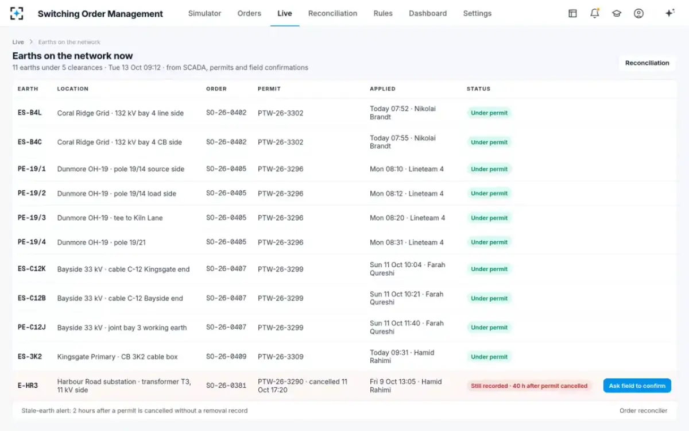Select earth ES-C12B
This screenshot has height=431, width=689.
pos(32,298)
